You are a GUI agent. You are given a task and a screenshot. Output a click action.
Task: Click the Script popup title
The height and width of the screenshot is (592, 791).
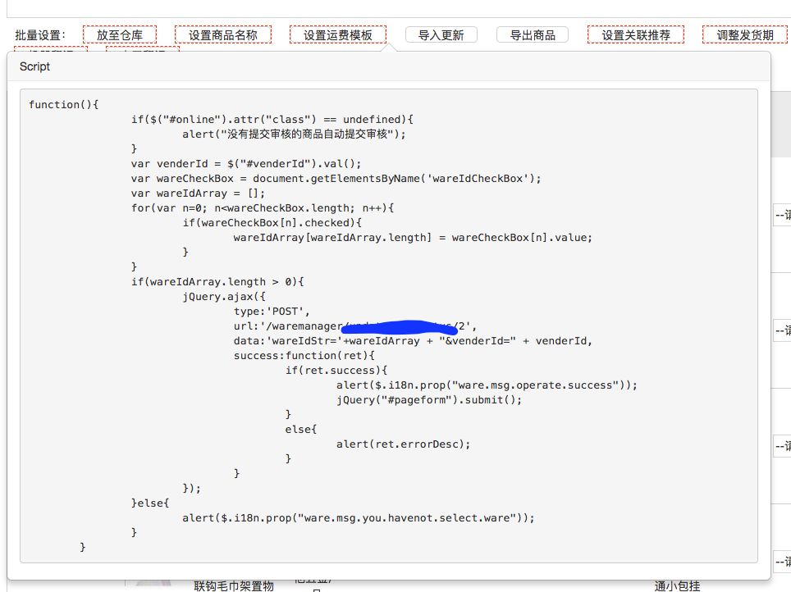click(34, 66)
